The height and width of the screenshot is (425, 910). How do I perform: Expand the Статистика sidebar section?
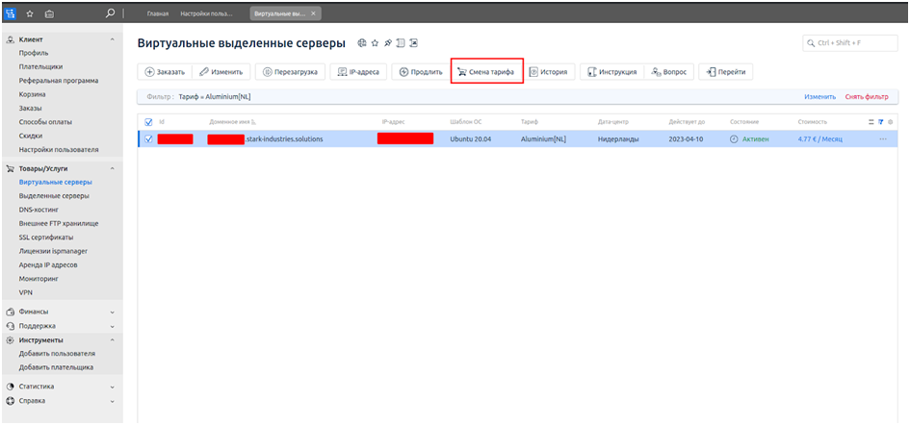112,387
